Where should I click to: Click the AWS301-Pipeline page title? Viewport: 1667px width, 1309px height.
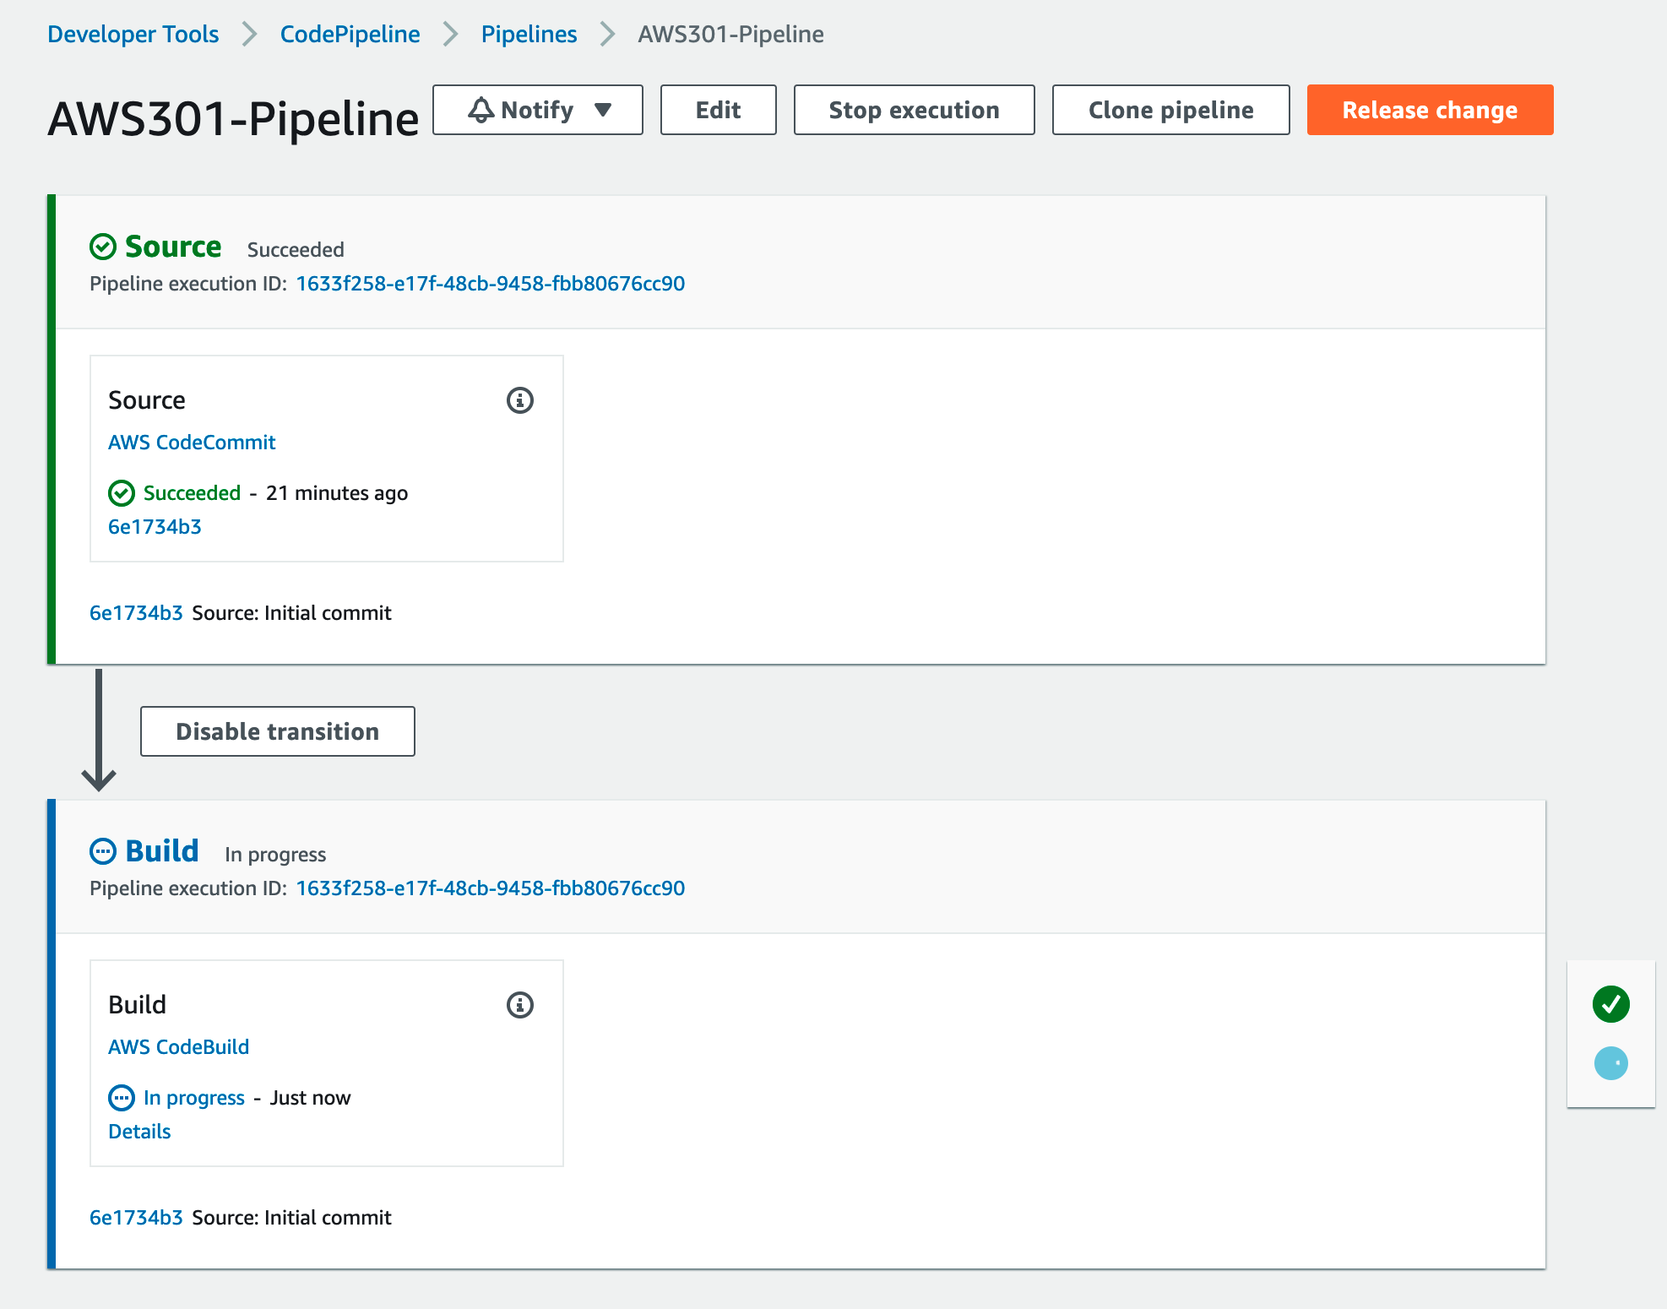(234, 118)
